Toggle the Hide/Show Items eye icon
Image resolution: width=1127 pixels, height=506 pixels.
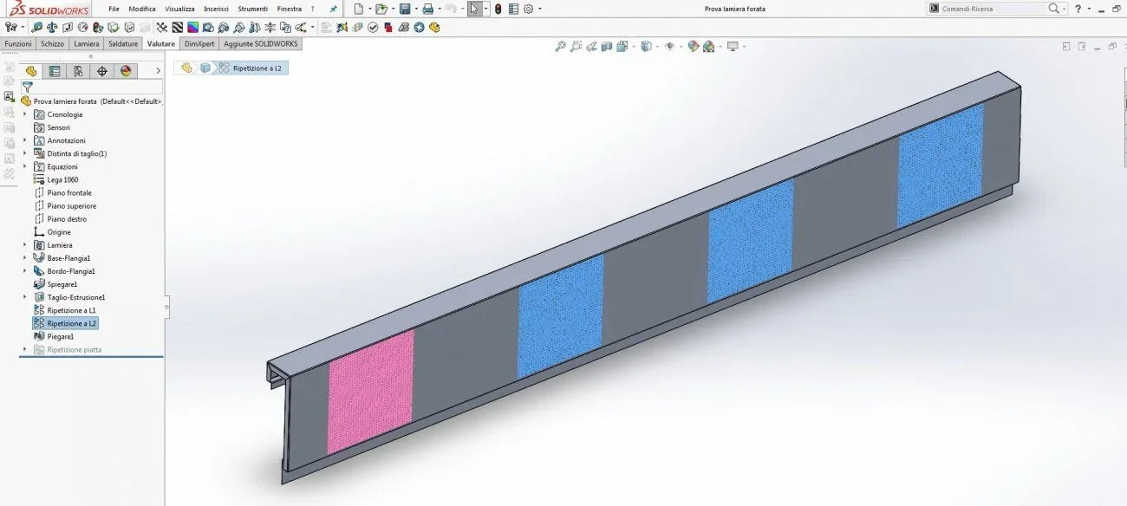tap(669, 47)
